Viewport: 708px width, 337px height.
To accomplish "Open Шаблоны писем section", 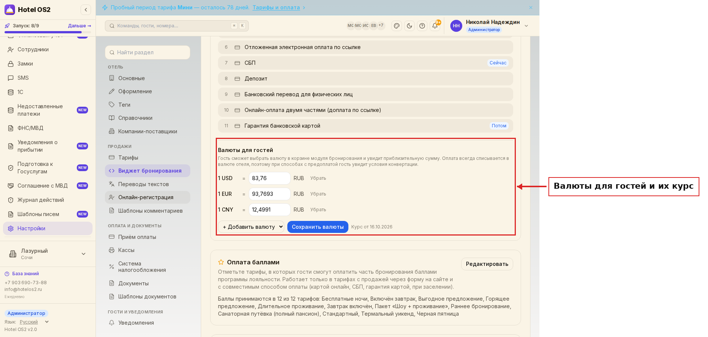I will 48,214.
